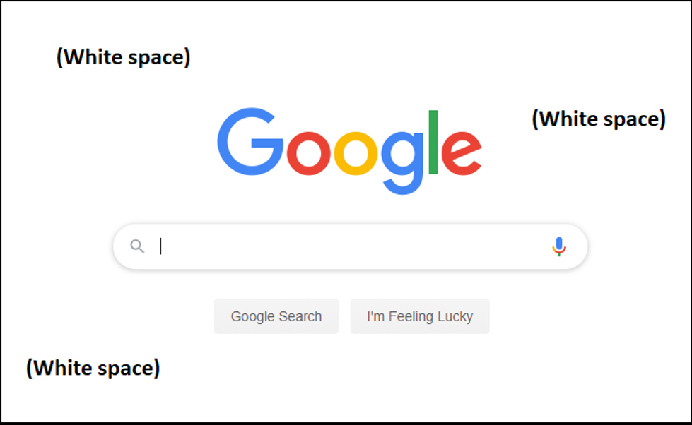
Task: Click the blinking text cursor in the search box
Action: click(x=161, y=246)
